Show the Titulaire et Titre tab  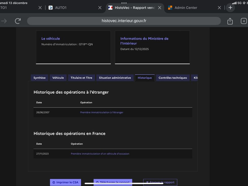(81, 78)
